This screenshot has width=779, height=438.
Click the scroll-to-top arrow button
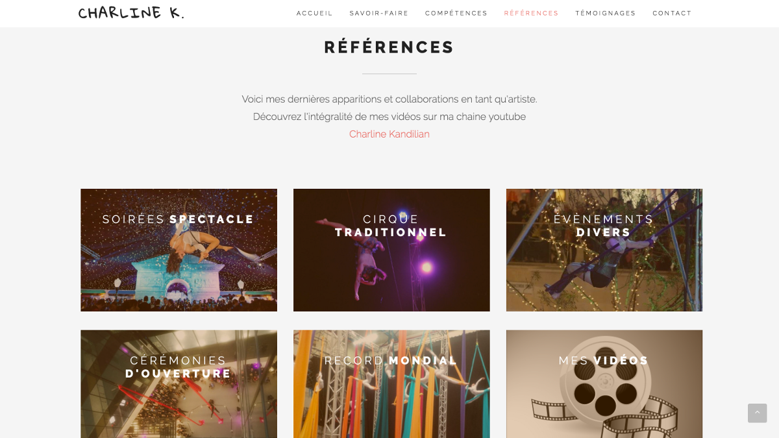pyautogui.click(x=757, y=413)
